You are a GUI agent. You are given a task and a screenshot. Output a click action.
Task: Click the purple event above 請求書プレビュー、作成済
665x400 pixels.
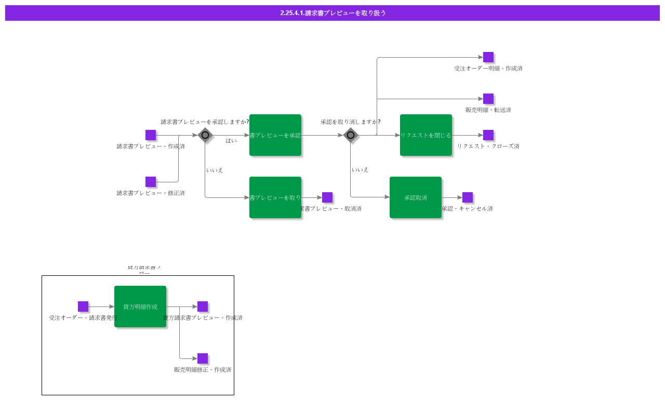pos(151,135)
